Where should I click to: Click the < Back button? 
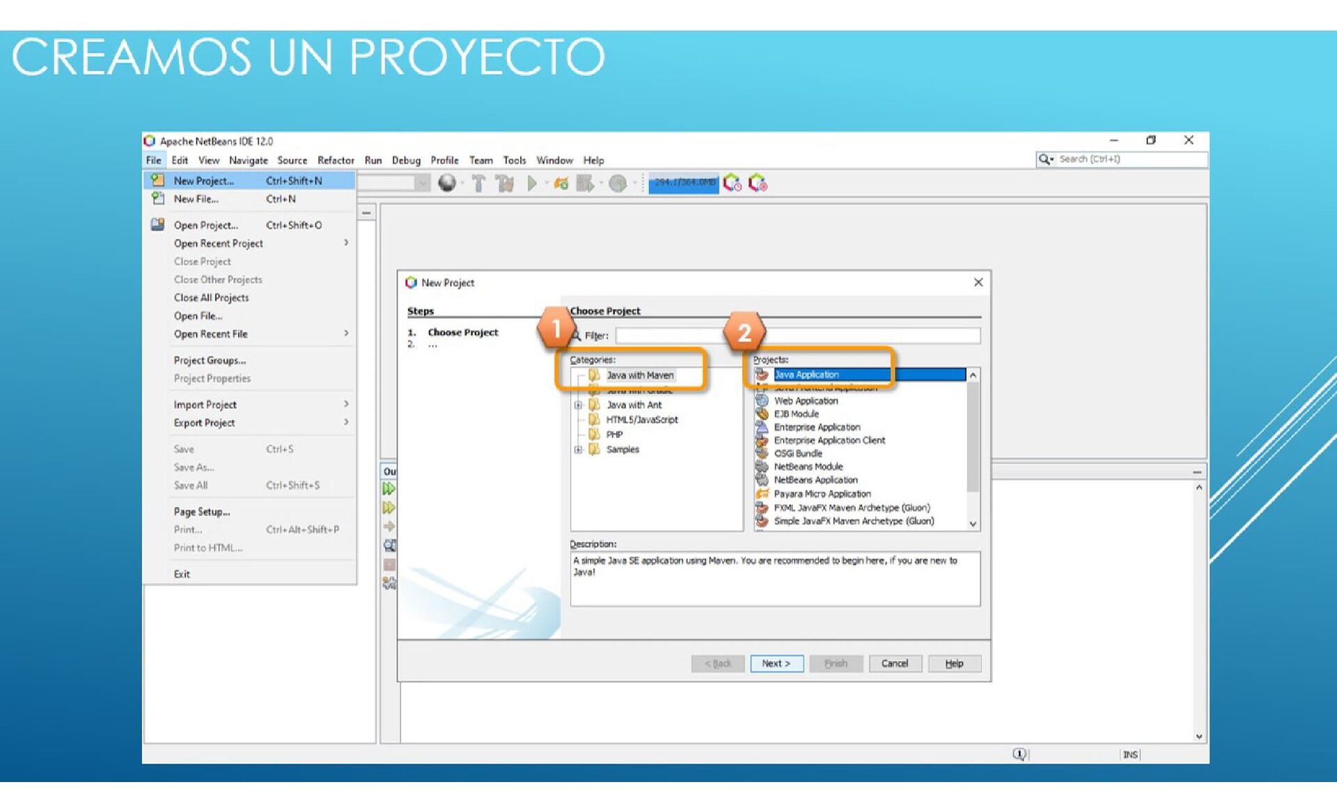tap(718, 664)
